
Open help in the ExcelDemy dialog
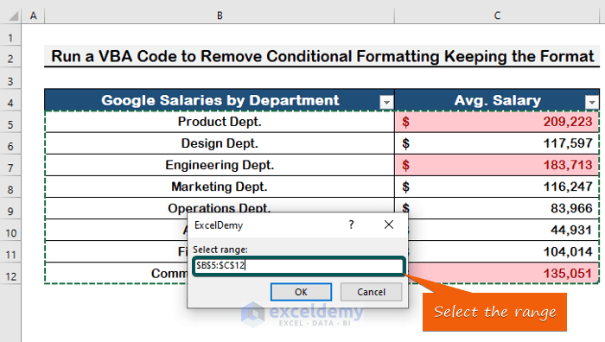click(351, 225)
